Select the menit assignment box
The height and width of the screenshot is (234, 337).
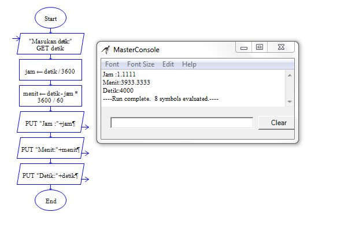point(50,96)
